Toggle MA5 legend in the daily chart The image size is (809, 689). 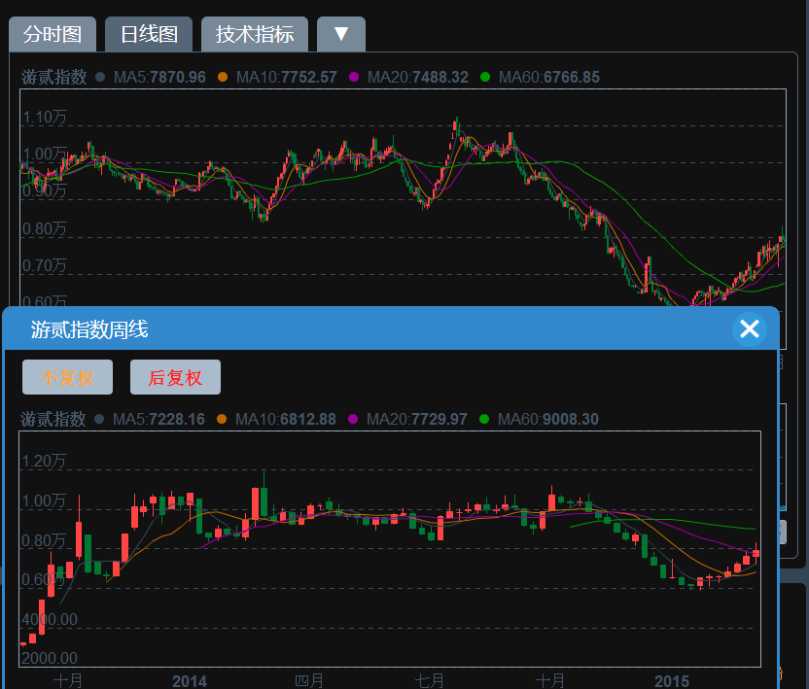(x=159, y=77)
